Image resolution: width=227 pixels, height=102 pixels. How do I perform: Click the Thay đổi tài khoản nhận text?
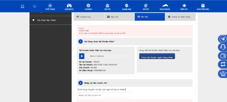[x=159, y=50]
